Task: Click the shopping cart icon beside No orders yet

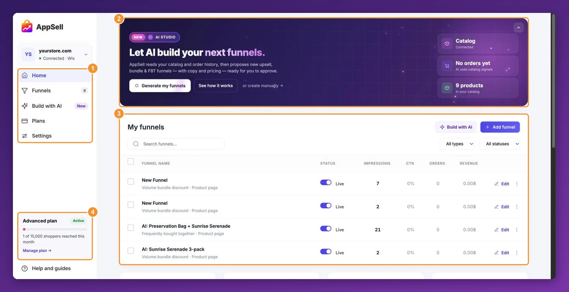Action: point(447,66)
